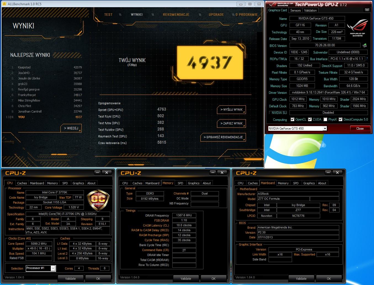Click OK in the left CPU-Z window

98,279
